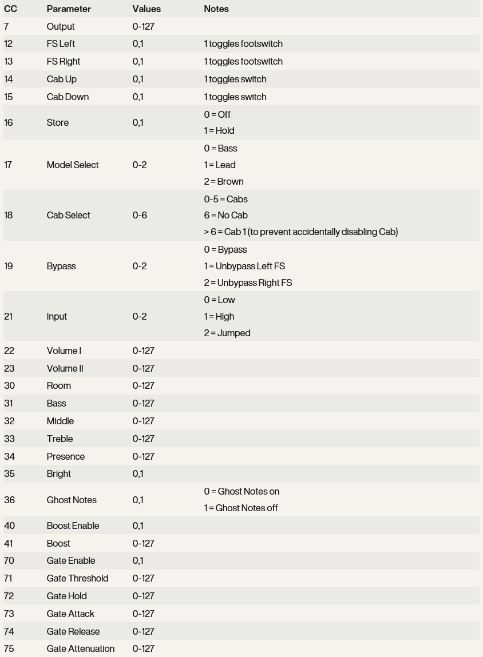Screen dimensions: 483x657
Task: Click the Cab Select parameter label
Action: click(68, 216)
